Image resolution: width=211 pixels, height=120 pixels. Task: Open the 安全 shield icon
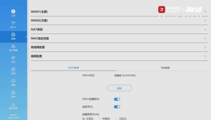point(13,58)
